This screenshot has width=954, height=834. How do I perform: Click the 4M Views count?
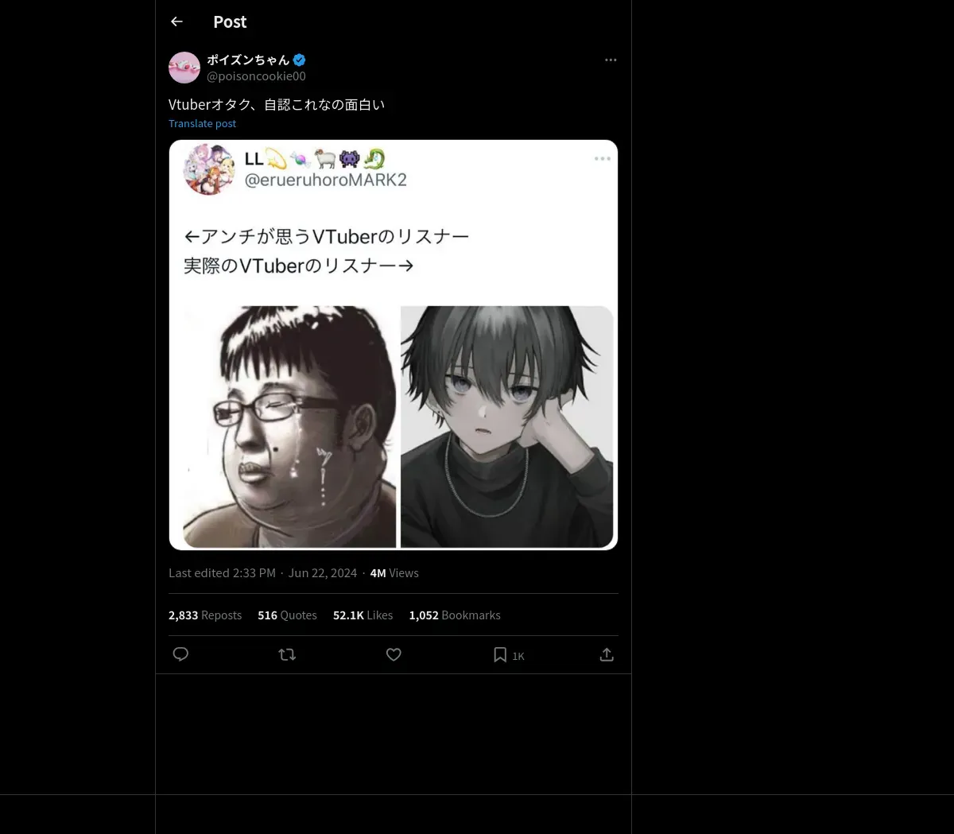(x=394, y=573)
